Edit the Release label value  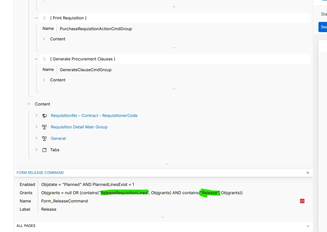point(49,209)
